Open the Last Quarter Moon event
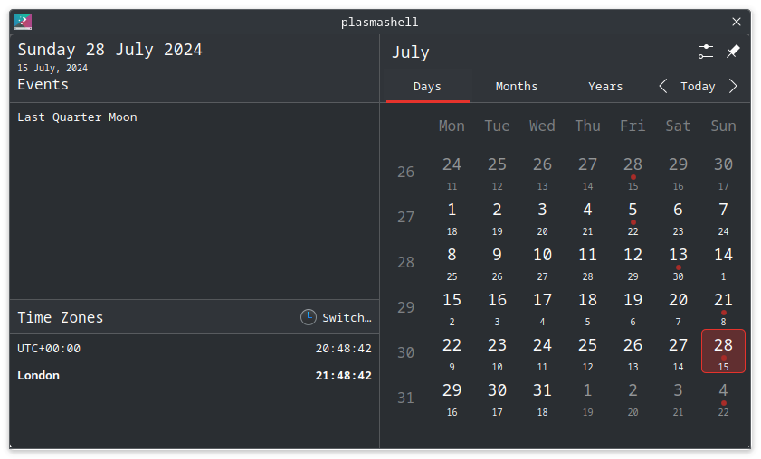Screen dimensions: 761x459 tap(77, 117)
